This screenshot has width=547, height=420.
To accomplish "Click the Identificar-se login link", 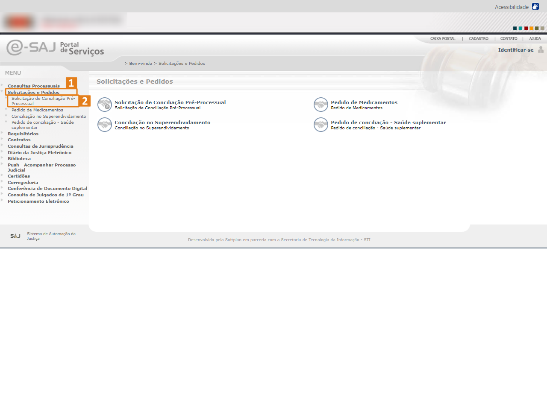I will tap(515, 50).
